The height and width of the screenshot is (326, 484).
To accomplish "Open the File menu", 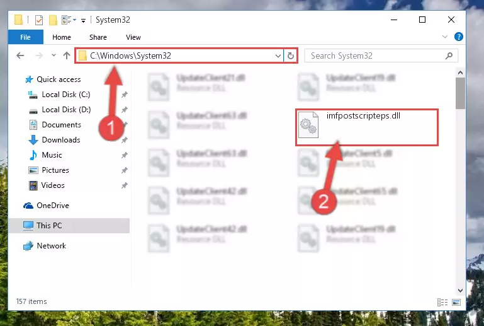I will [x=25, y=37].
